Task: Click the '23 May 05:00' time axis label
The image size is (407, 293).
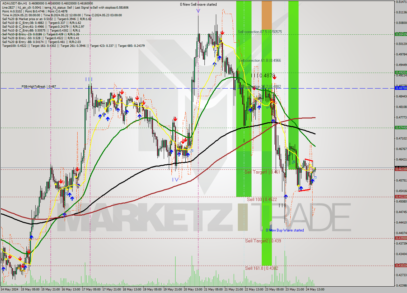Action: pyautogui.click(x=274, y=289)
